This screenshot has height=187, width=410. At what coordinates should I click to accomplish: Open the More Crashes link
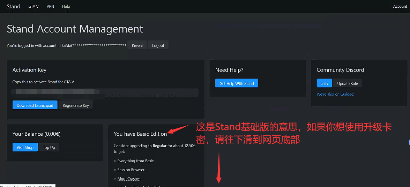click(129, 179)
